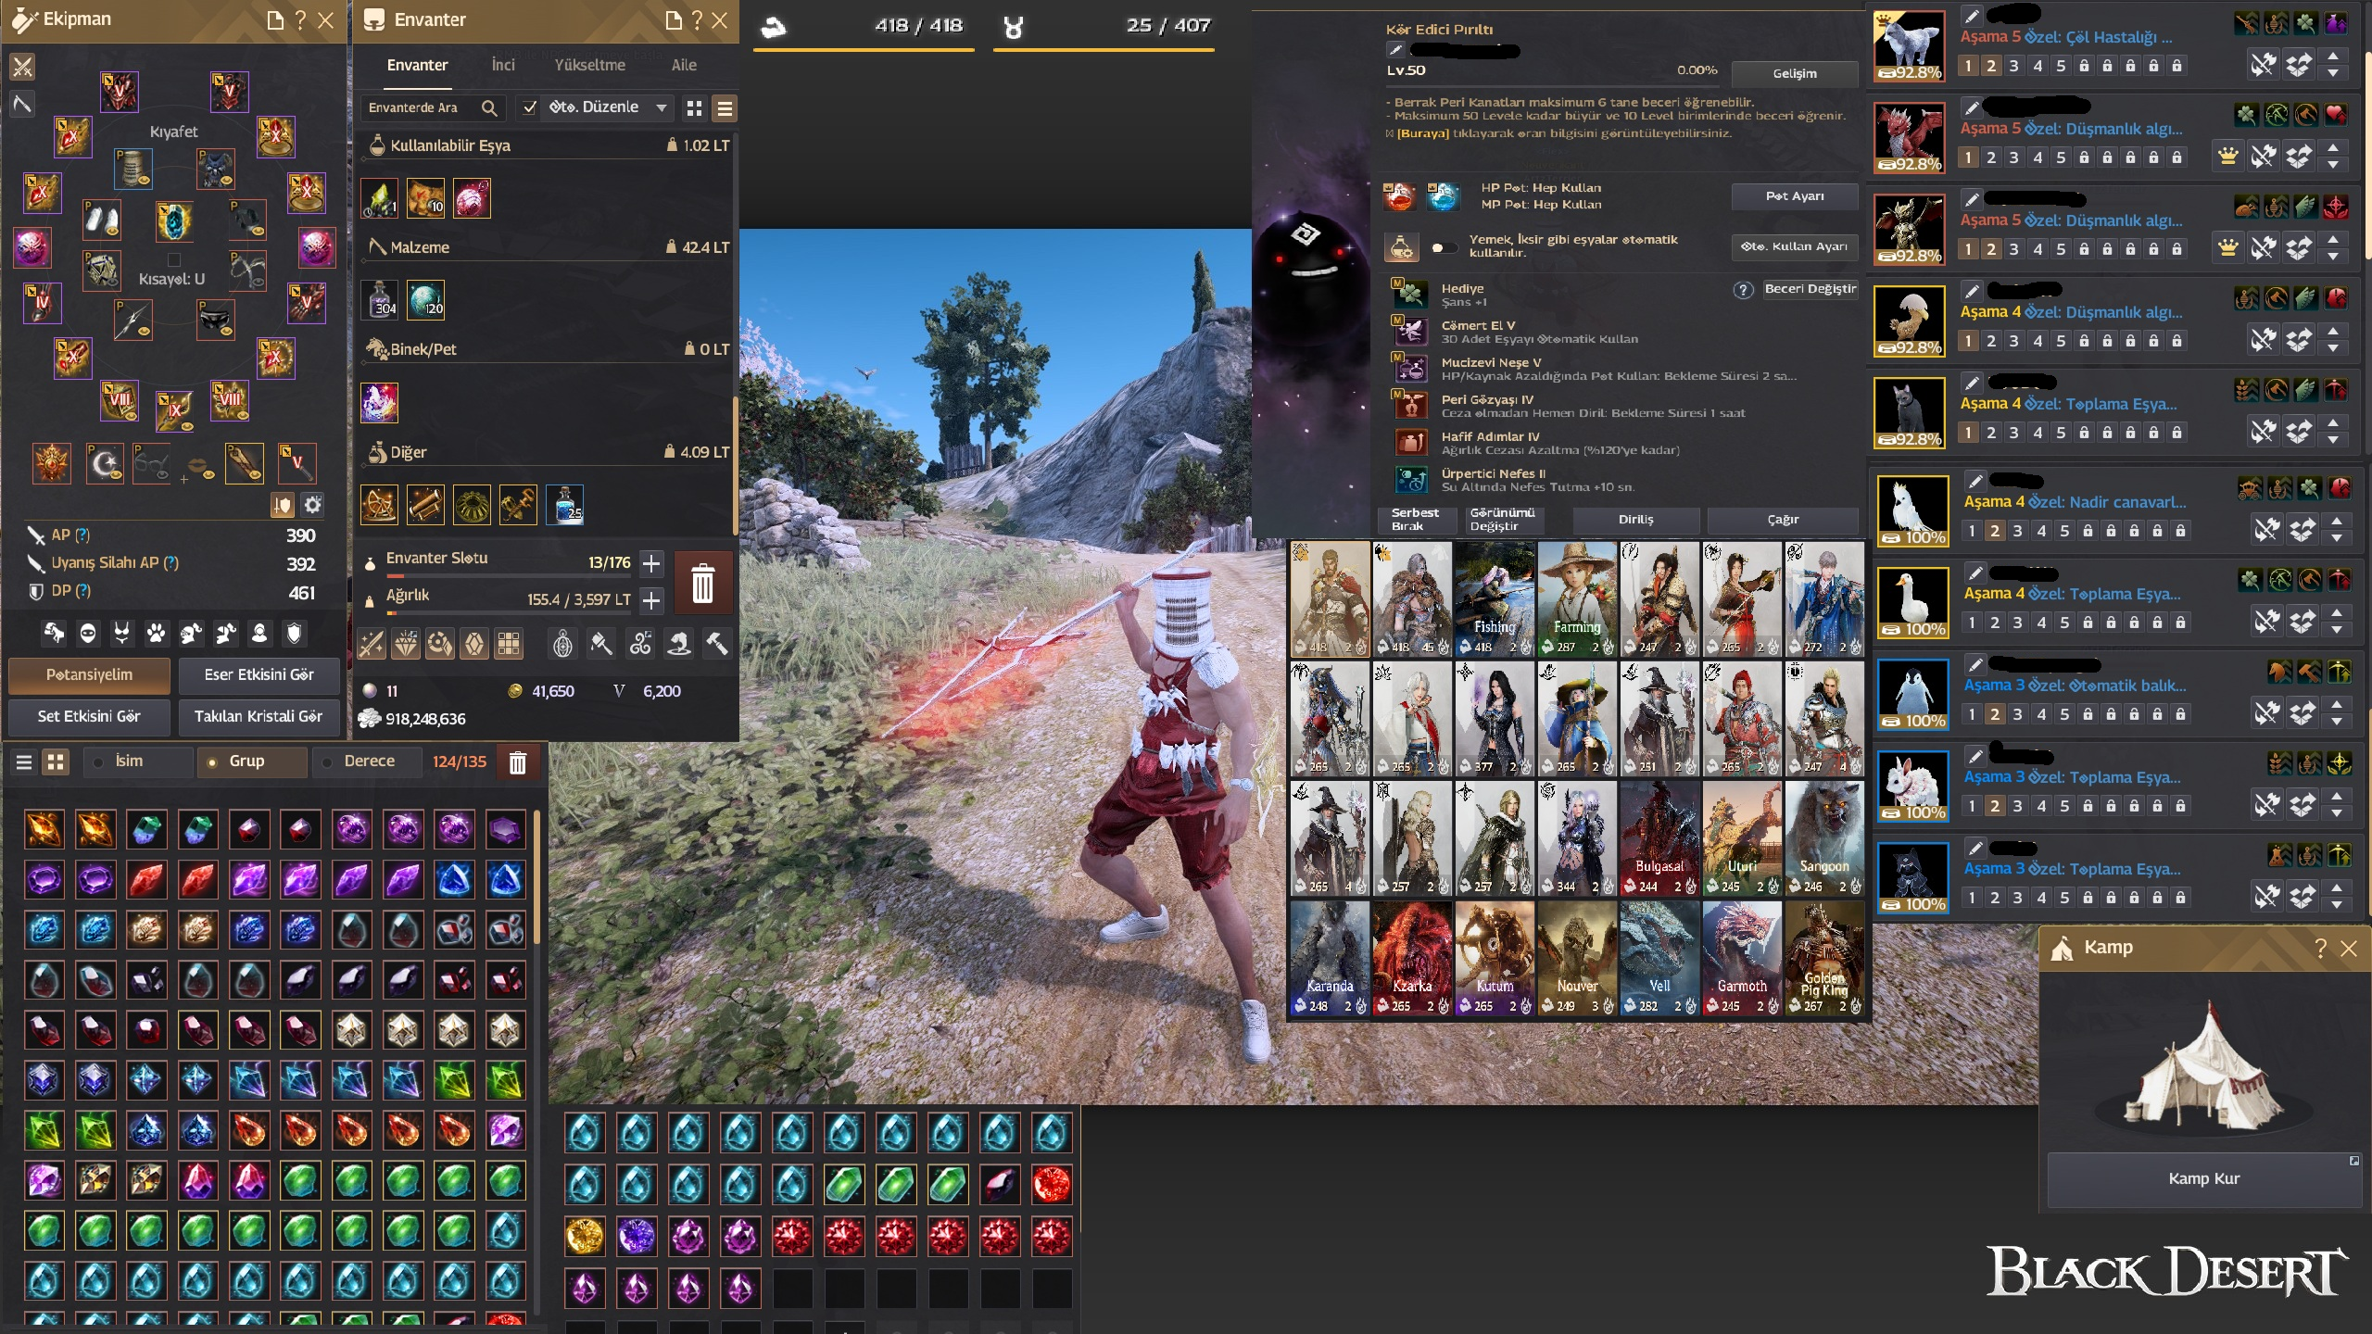
Task: Open the item deletion trash icon in Envanter
Action: point(703,582)
